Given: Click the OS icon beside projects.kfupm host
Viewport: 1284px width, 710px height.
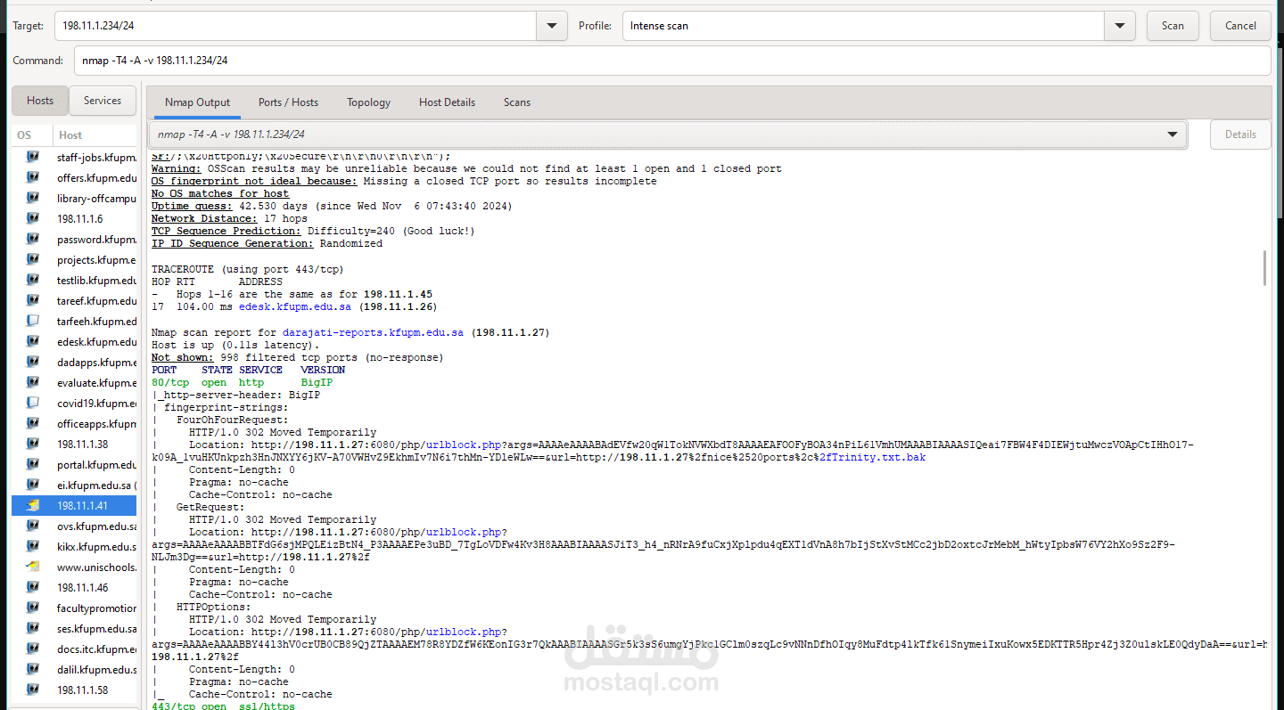Looking at the screenshot, I should point(33,259).
